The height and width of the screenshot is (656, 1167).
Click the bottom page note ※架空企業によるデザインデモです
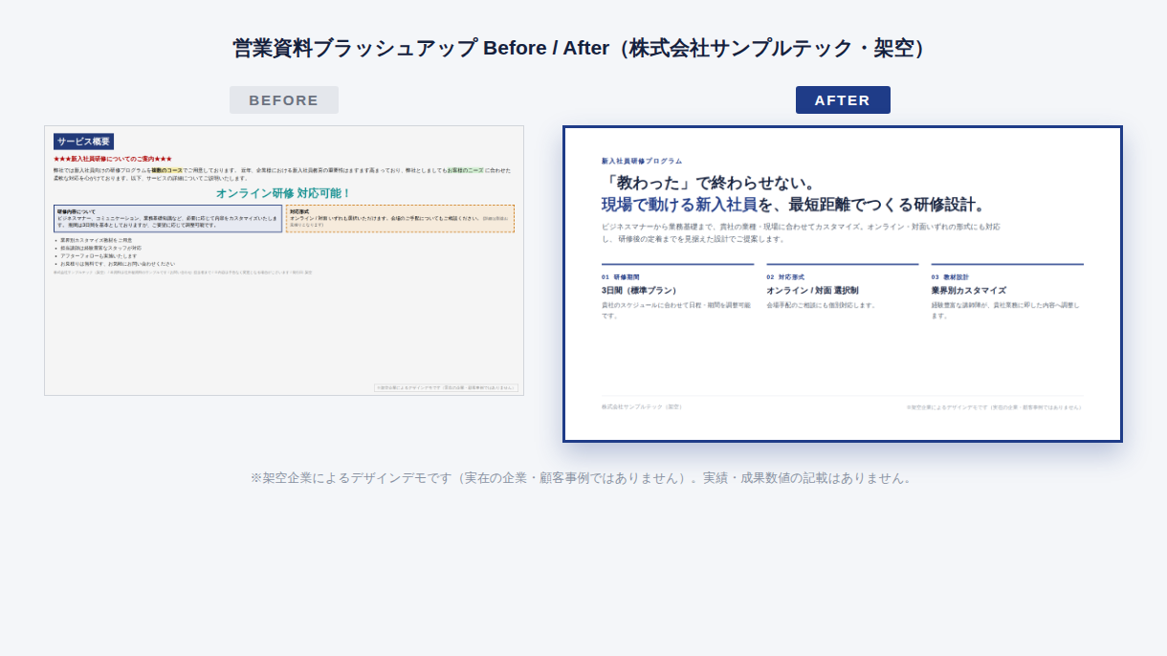coord(583,478)
